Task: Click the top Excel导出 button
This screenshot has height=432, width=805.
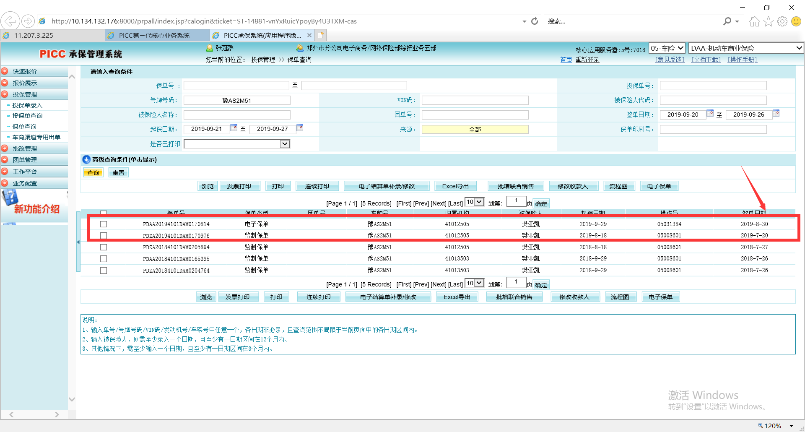Action: (x=455, y=186)
